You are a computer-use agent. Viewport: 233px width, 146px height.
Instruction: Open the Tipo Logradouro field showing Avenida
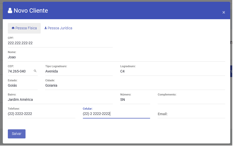79,71
